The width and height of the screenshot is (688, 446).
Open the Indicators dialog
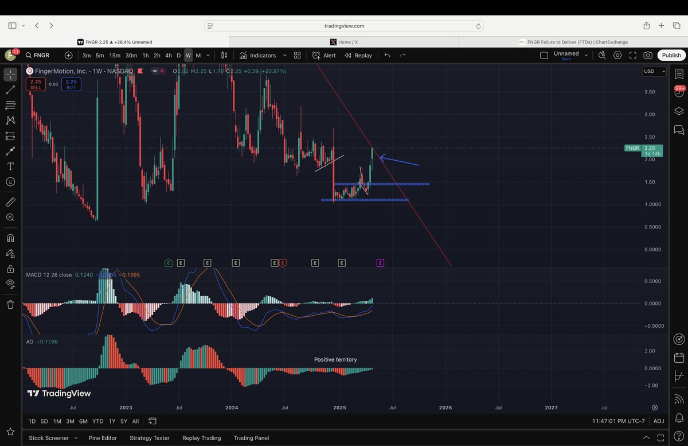tap(257, 56)
